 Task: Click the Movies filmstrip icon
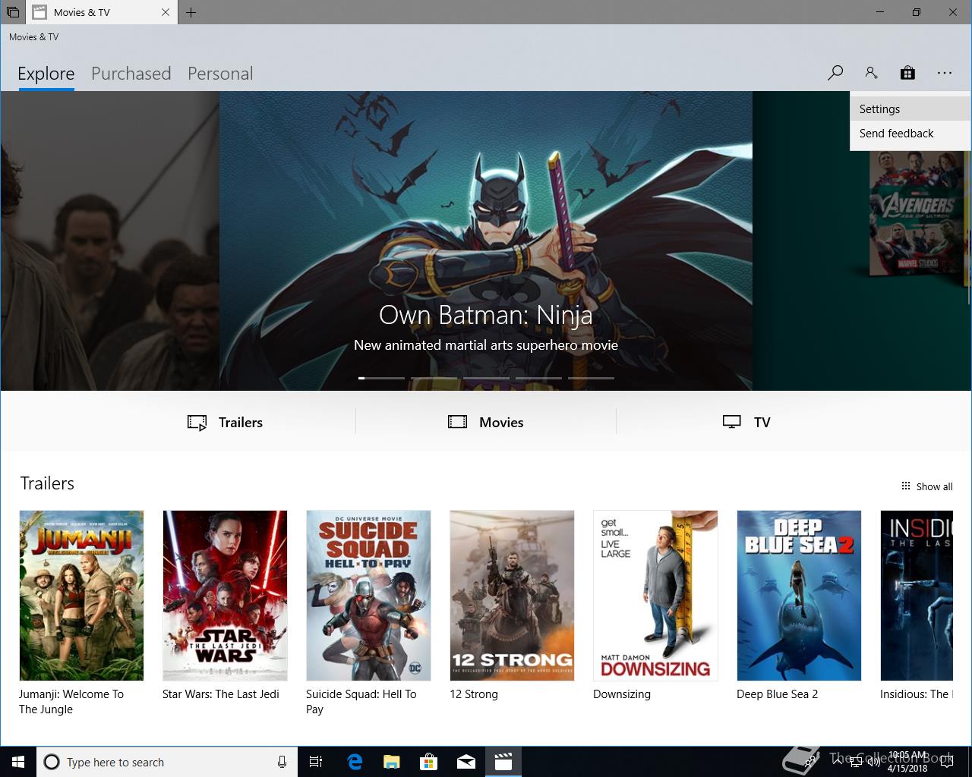point(457,422)
